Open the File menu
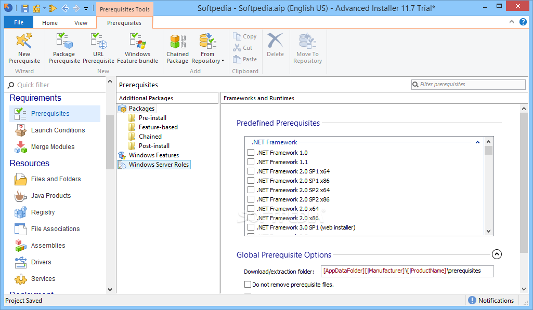 tap(19, 22)
